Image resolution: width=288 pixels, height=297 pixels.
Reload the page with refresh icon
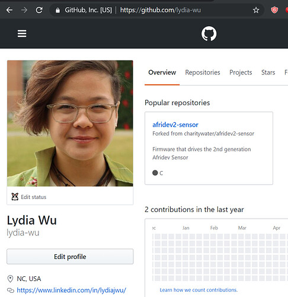(39, 10)
